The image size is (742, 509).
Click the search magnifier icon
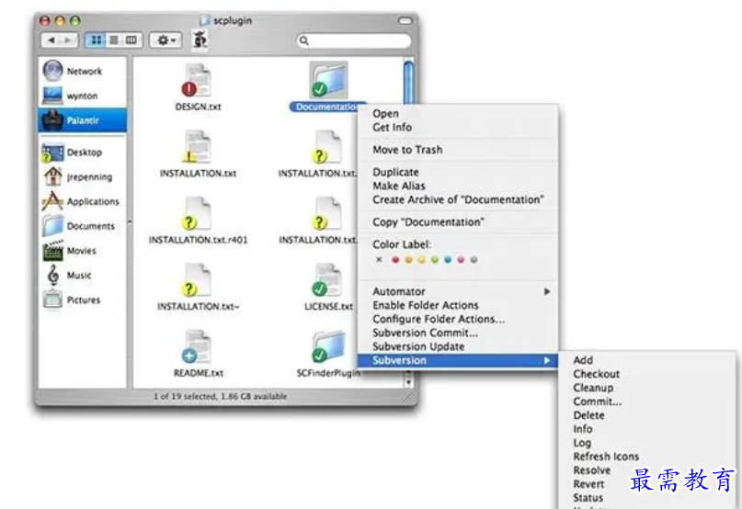(x=304, y=40)
